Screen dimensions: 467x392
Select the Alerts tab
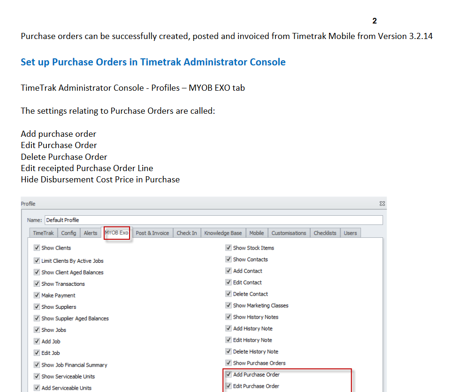[91, 233]
